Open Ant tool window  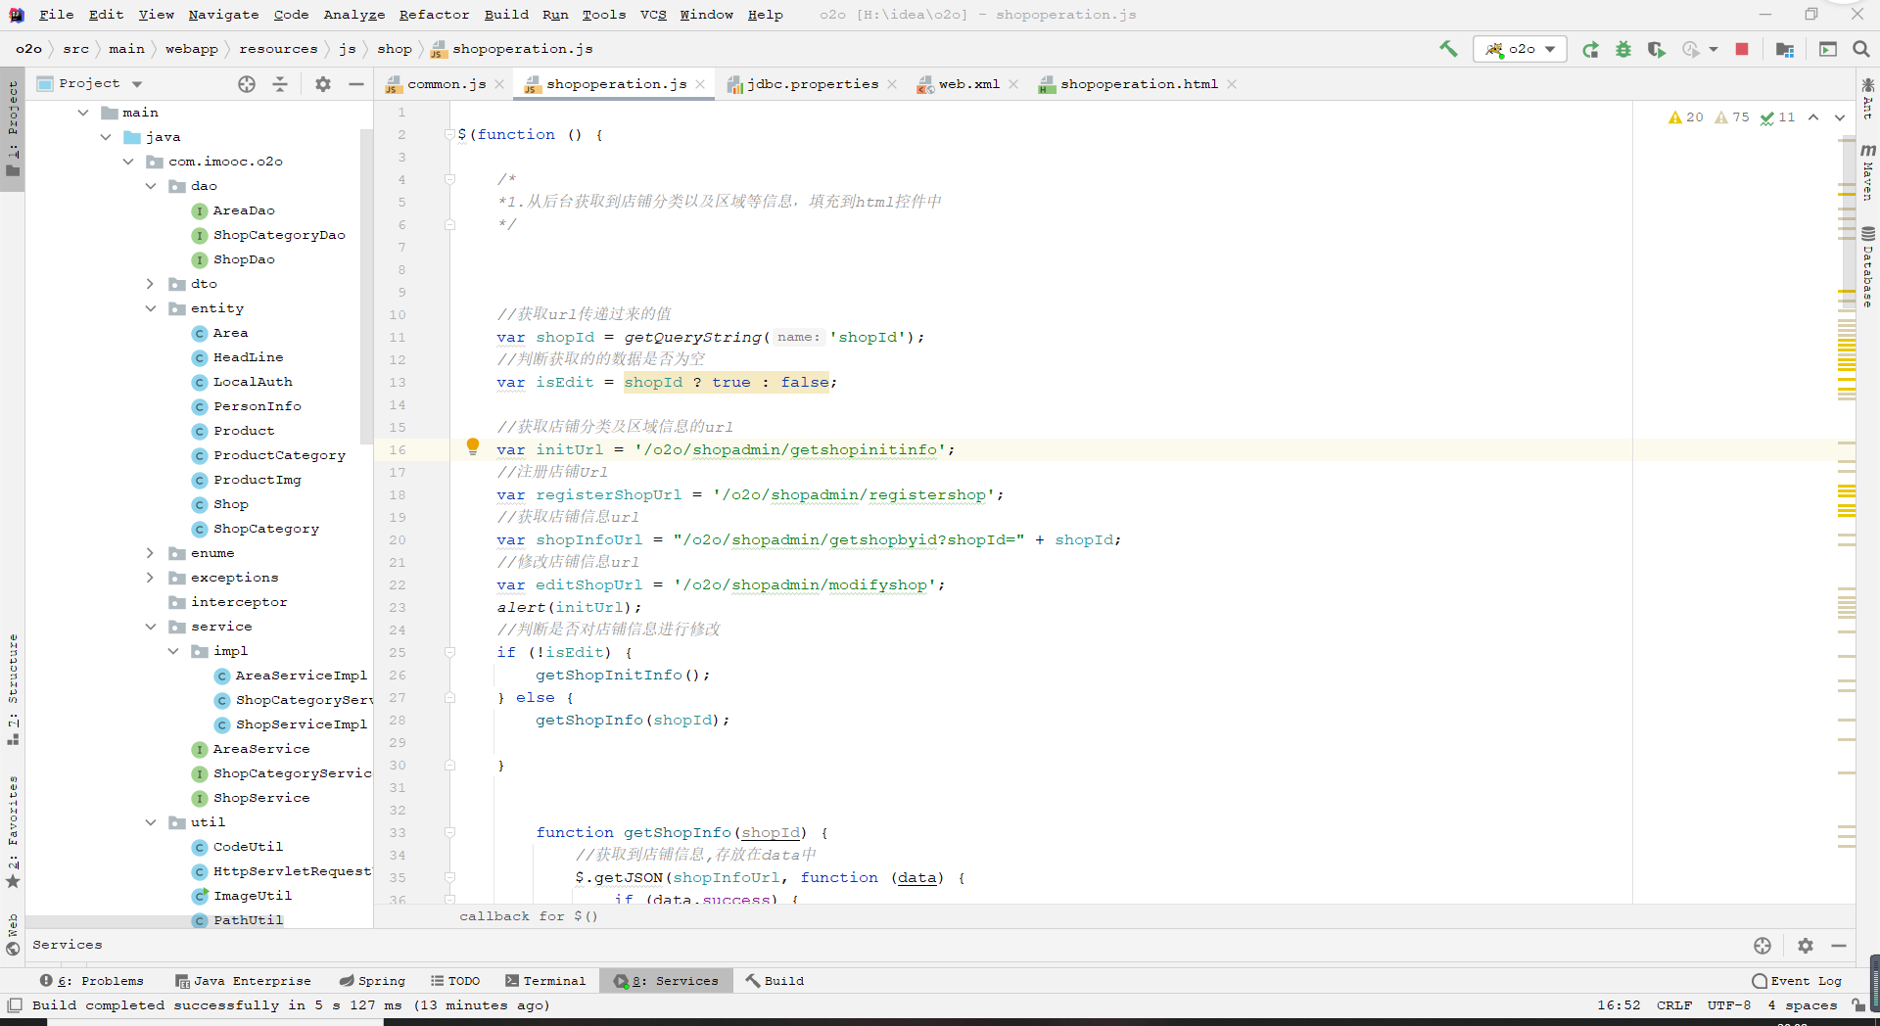coord(1868,98)
